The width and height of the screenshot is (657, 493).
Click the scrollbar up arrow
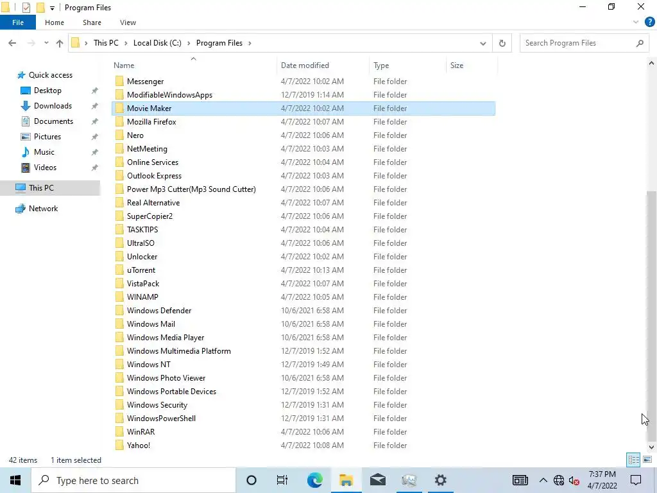tap(651, 64)
